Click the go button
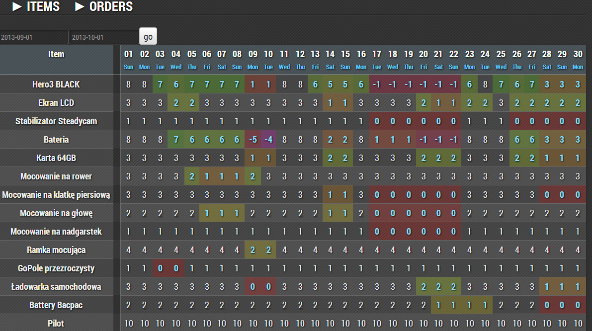The width and height of the screenshot is (592, 331). tap(148, 37)
